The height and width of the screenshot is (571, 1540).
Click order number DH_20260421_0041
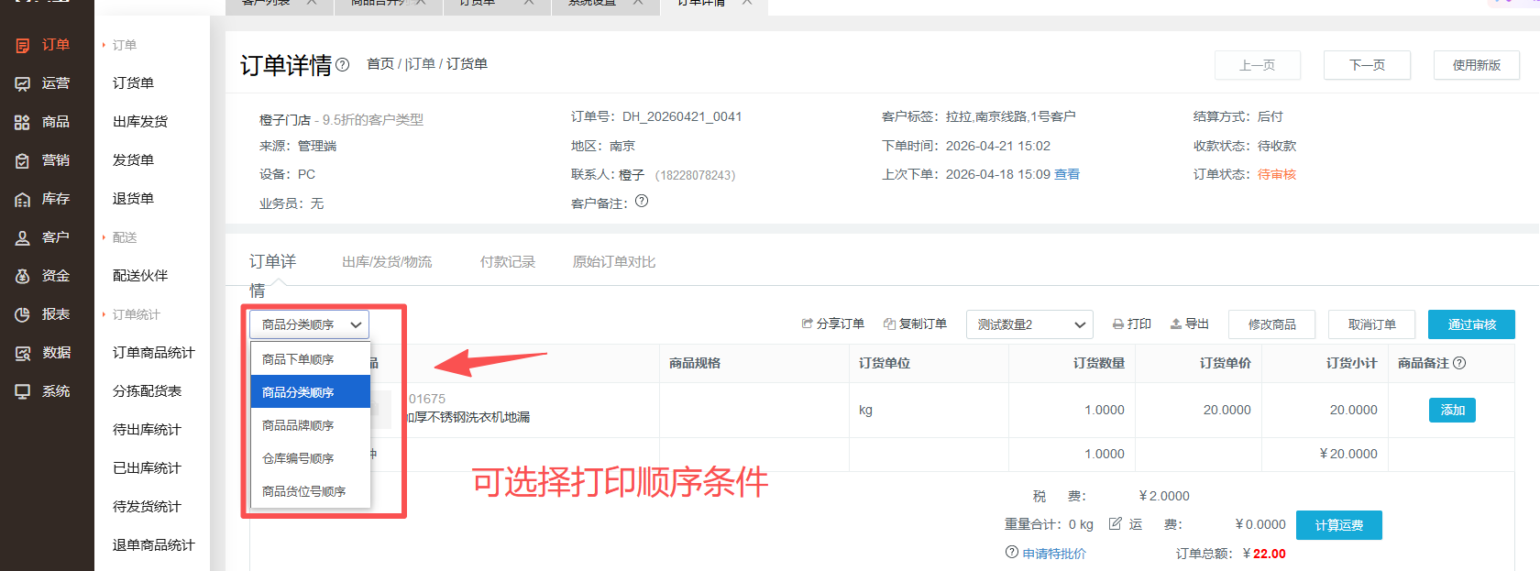tap(682, 116)
